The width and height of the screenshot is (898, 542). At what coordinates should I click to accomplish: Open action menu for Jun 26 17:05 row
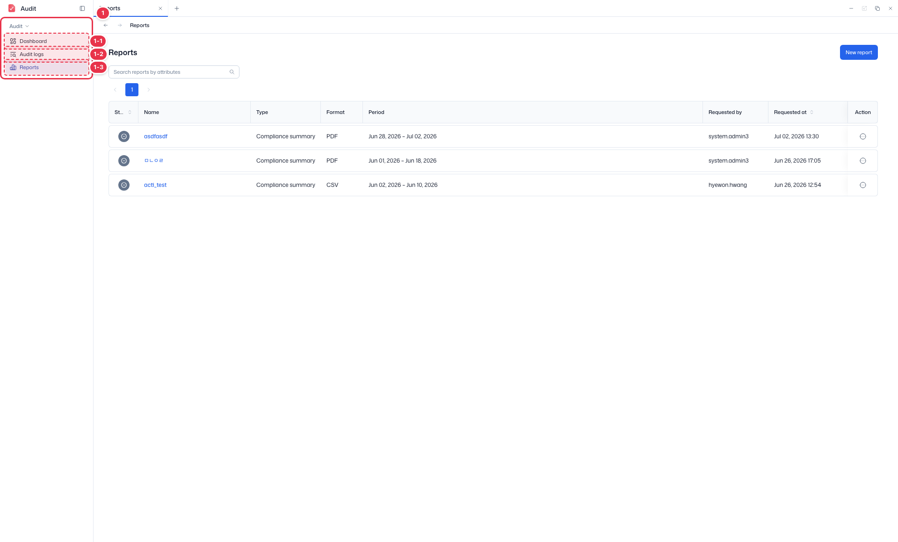(x=863, y=161)
